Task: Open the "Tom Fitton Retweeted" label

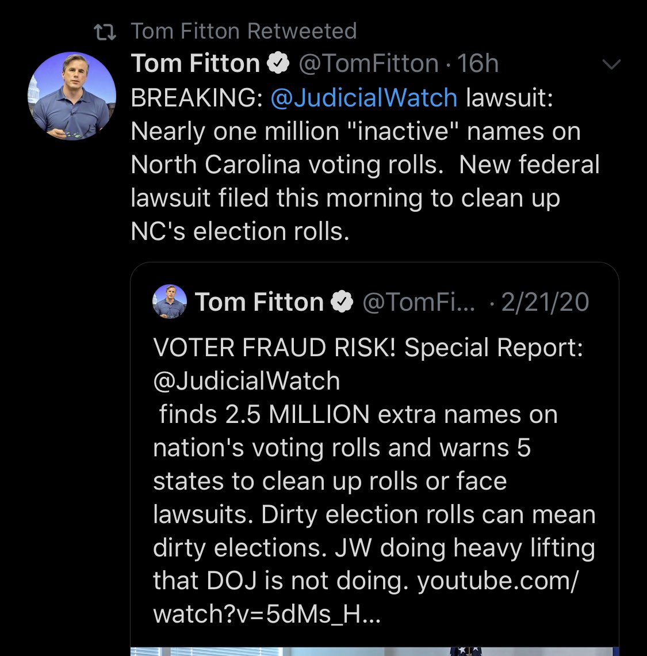Action: point(244,31)
